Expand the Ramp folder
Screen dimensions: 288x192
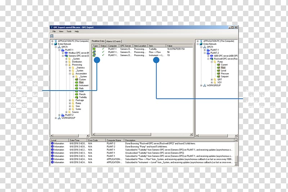pos(70,103)
